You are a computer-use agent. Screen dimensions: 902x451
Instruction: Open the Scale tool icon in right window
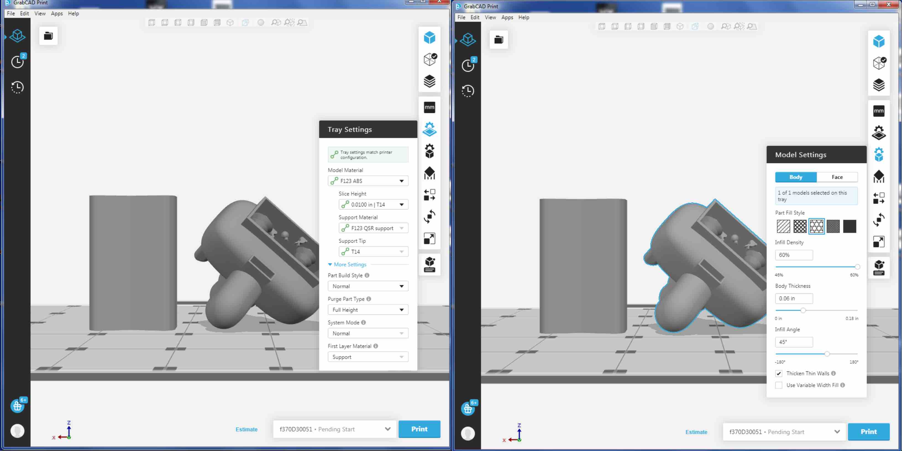pyautogui.click(x=879, y=242)
